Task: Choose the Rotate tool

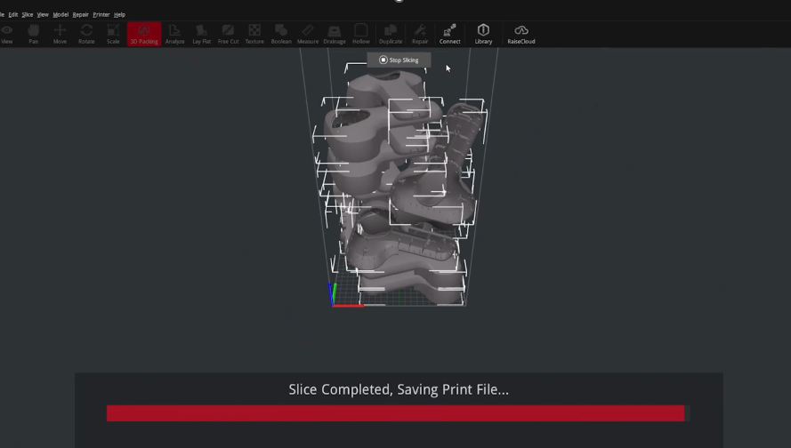Action: (86, 35)
